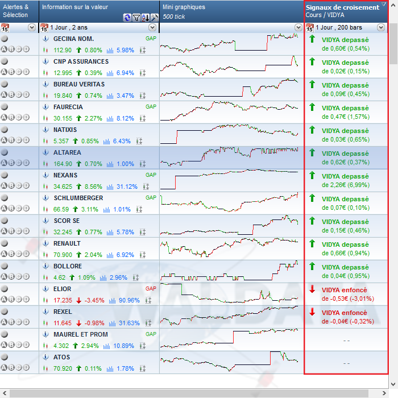
Task: Click the A-Z sort icon
Action: 146,18
